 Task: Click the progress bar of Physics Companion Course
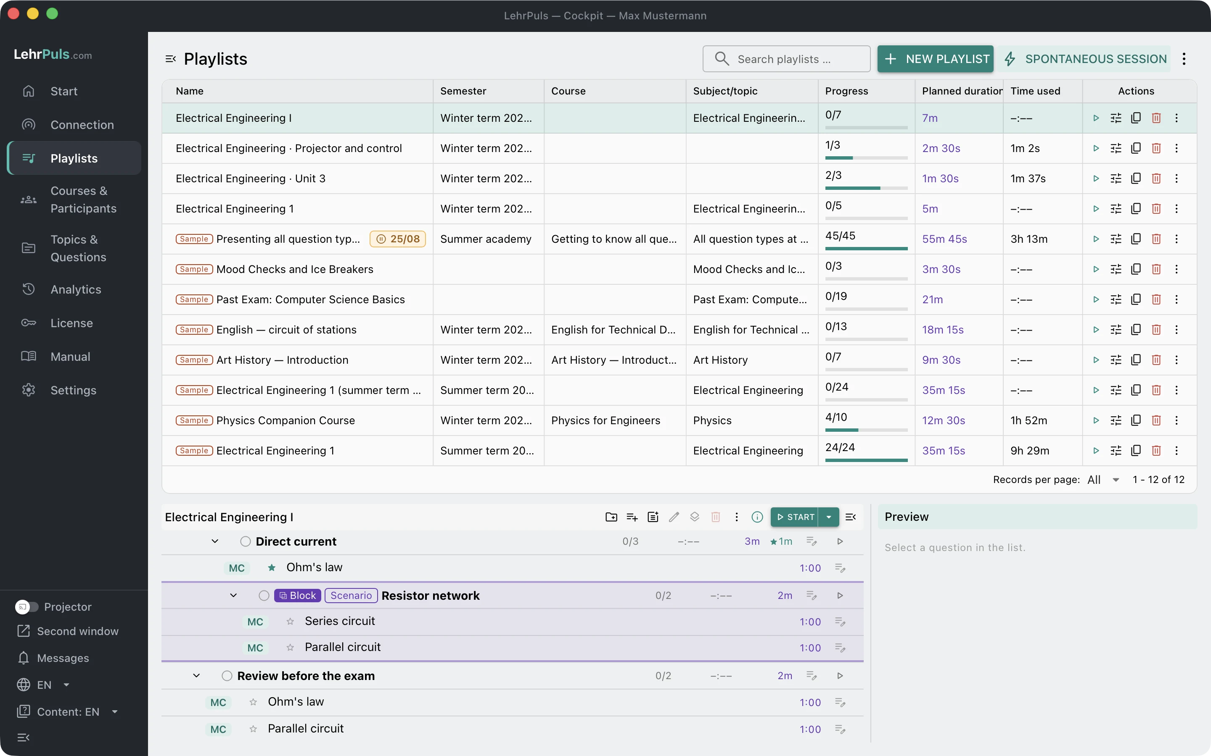point(866,430)
